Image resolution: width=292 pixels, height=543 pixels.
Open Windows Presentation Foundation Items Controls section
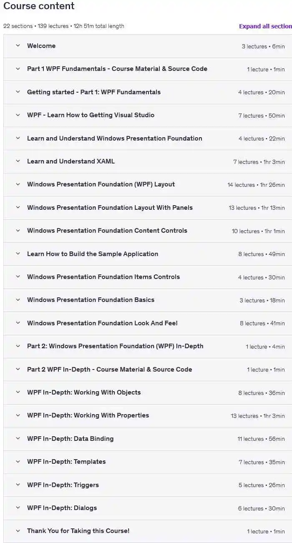click(103, 277)
